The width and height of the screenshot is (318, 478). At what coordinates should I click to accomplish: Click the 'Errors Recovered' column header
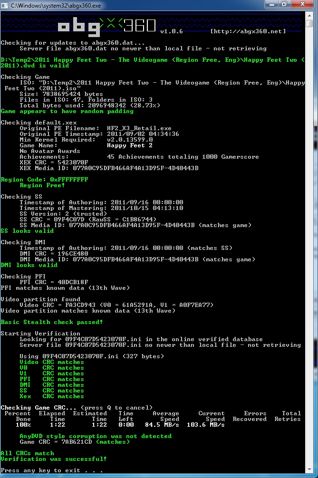[250, 416]
